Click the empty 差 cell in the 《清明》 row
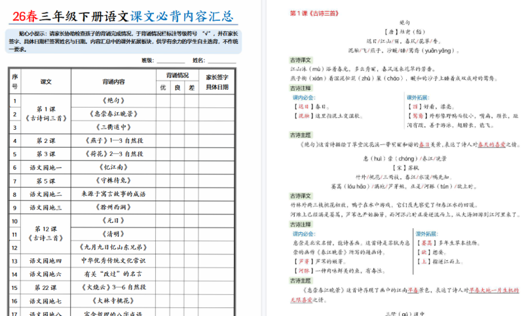The height and width of the screenshot is (316, 524). tap(191, 234)
